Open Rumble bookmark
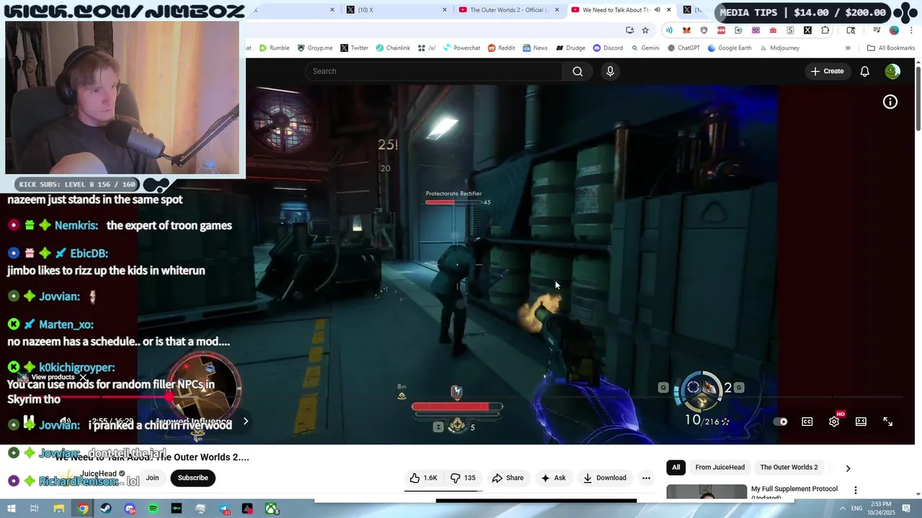 pyautogui.click(x=274, y=48)
